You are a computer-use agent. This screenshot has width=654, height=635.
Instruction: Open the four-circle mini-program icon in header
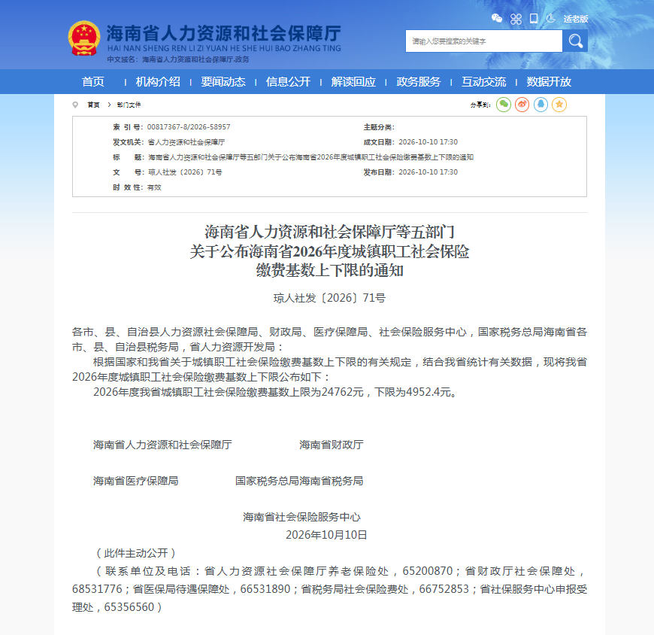pyautogui.click(x=516, y=19)
